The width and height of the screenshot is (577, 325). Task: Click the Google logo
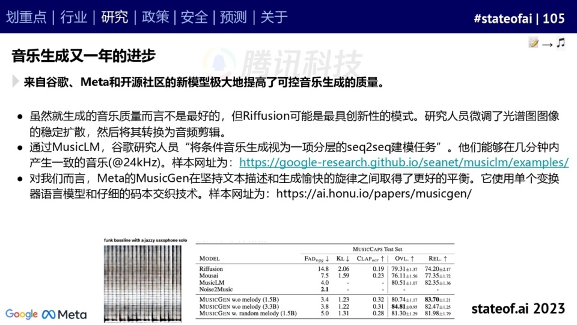(x=22, y=314)
